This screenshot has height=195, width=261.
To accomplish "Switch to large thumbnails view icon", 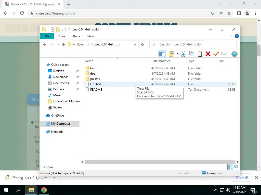I will point(236,167).
